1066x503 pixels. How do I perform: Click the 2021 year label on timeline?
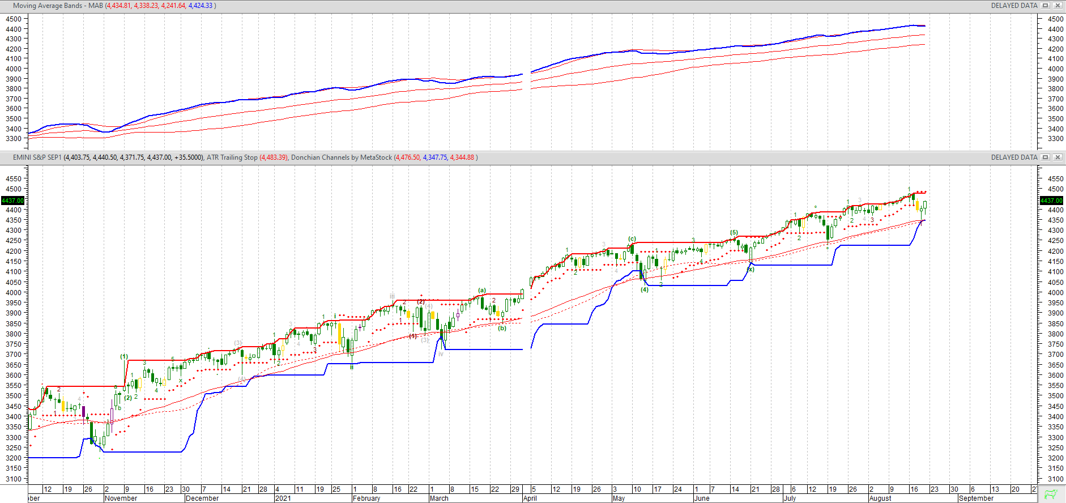click(x=283, y=498)
